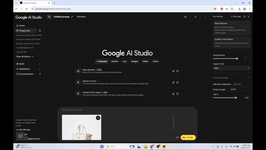
Task: Reset run settings to default icon
Action: (244, 16)
